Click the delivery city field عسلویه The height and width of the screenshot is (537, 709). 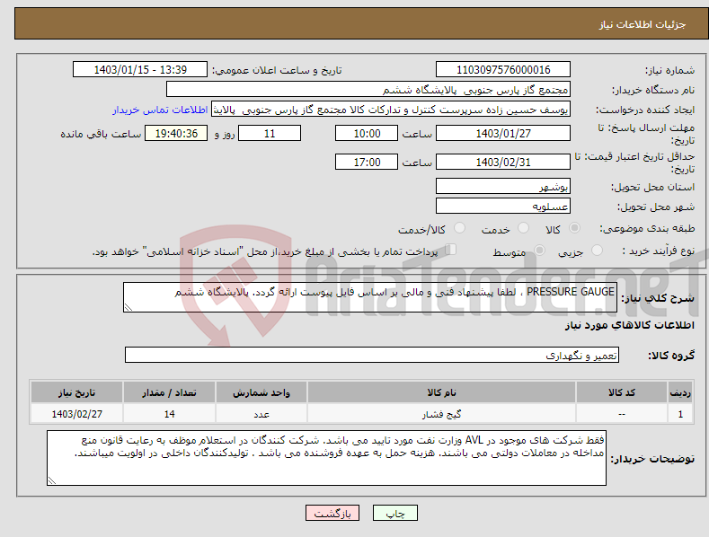(x=503, y=207)
